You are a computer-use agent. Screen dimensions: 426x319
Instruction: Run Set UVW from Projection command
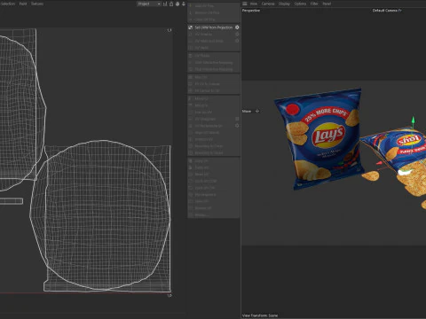click(213, 27)
